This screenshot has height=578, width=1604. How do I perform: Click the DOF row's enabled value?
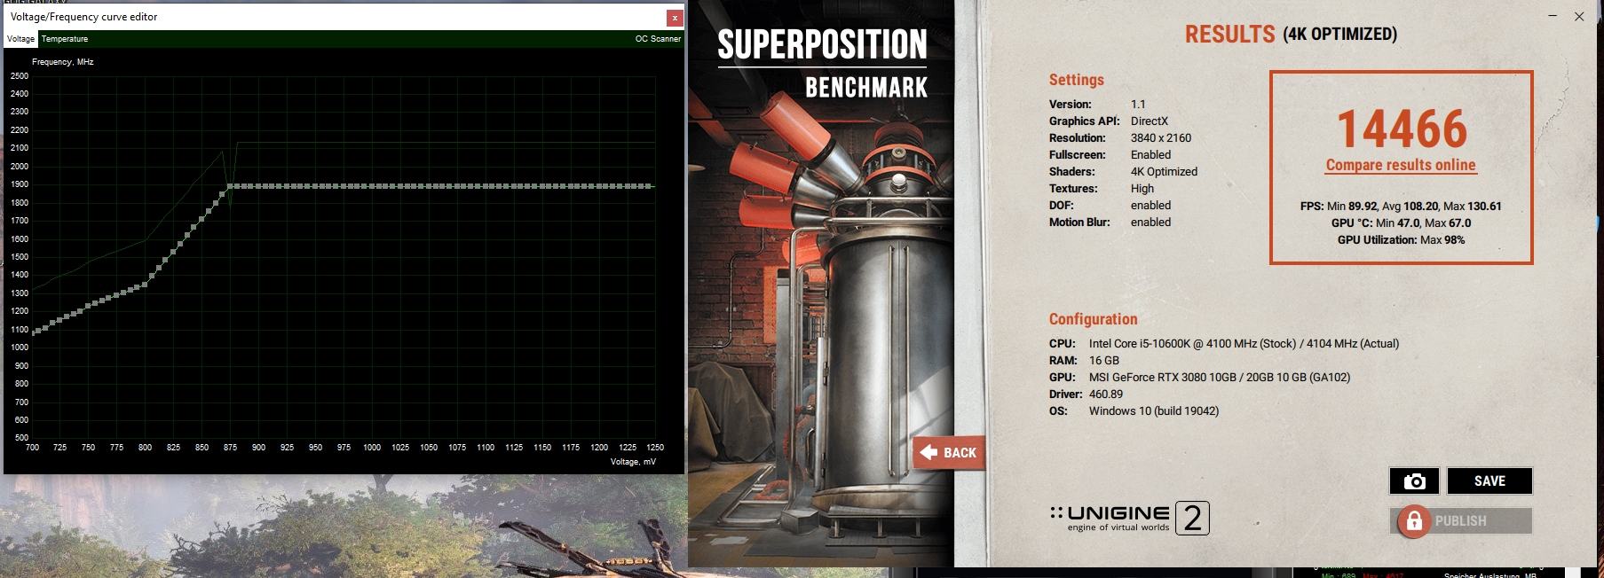click(x=1150, y=206)
